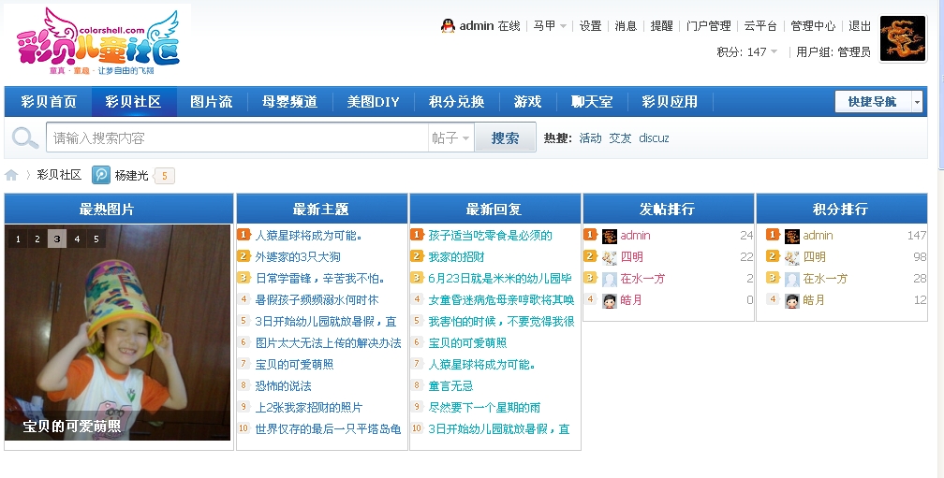Click the magnifier search icon
This screenshot has height=478, width=944.
24,138
